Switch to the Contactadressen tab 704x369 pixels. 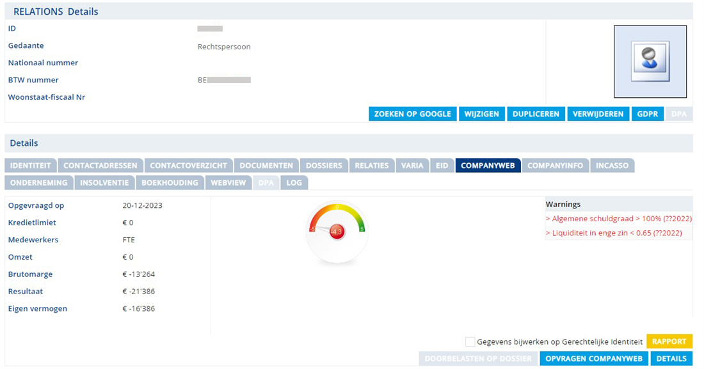pos(100,165)
